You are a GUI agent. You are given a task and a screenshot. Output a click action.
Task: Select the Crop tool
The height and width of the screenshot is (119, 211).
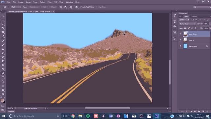(x=3, y=32)
